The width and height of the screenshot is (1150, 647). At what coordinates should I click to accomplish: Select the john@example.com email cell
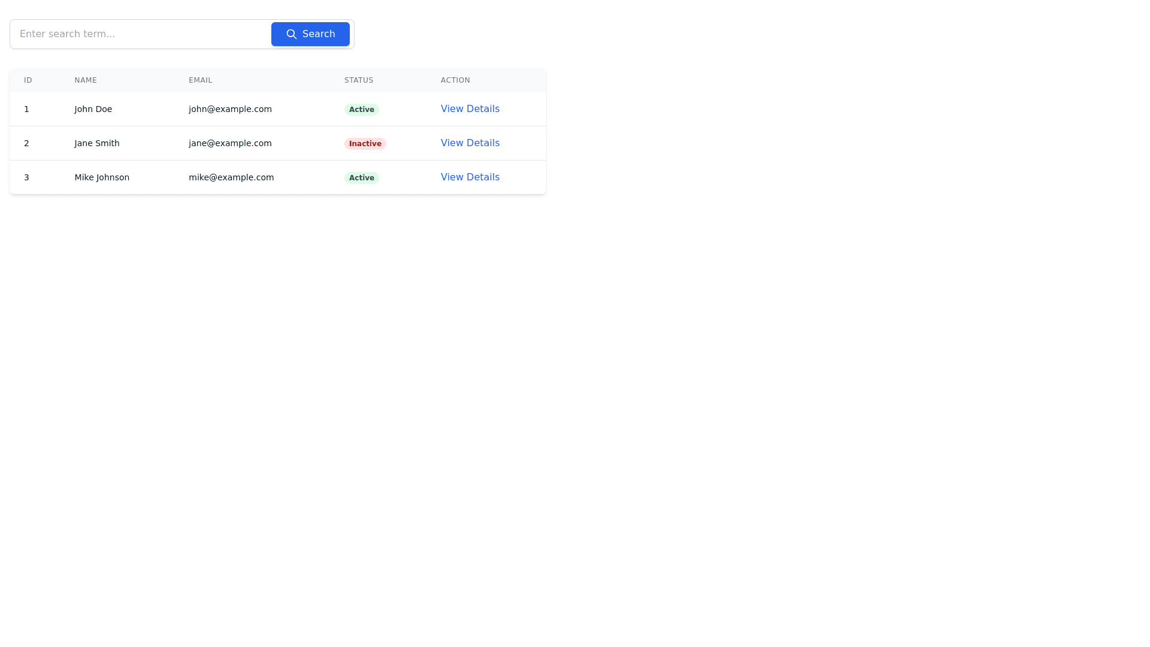click(230, 109)
